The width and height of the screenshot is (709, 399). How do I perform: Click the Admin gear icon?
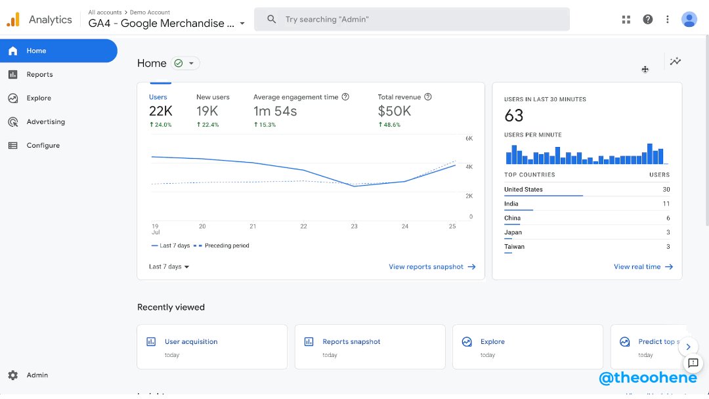click(x=13, y=375)
